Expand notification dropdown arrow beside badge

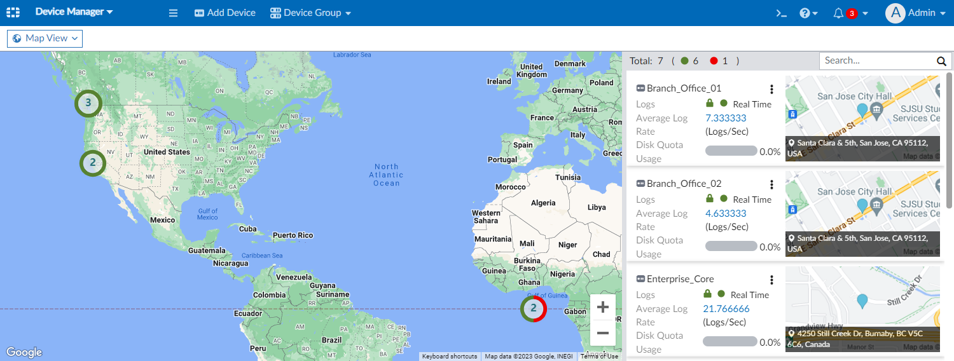pos(865,13)
